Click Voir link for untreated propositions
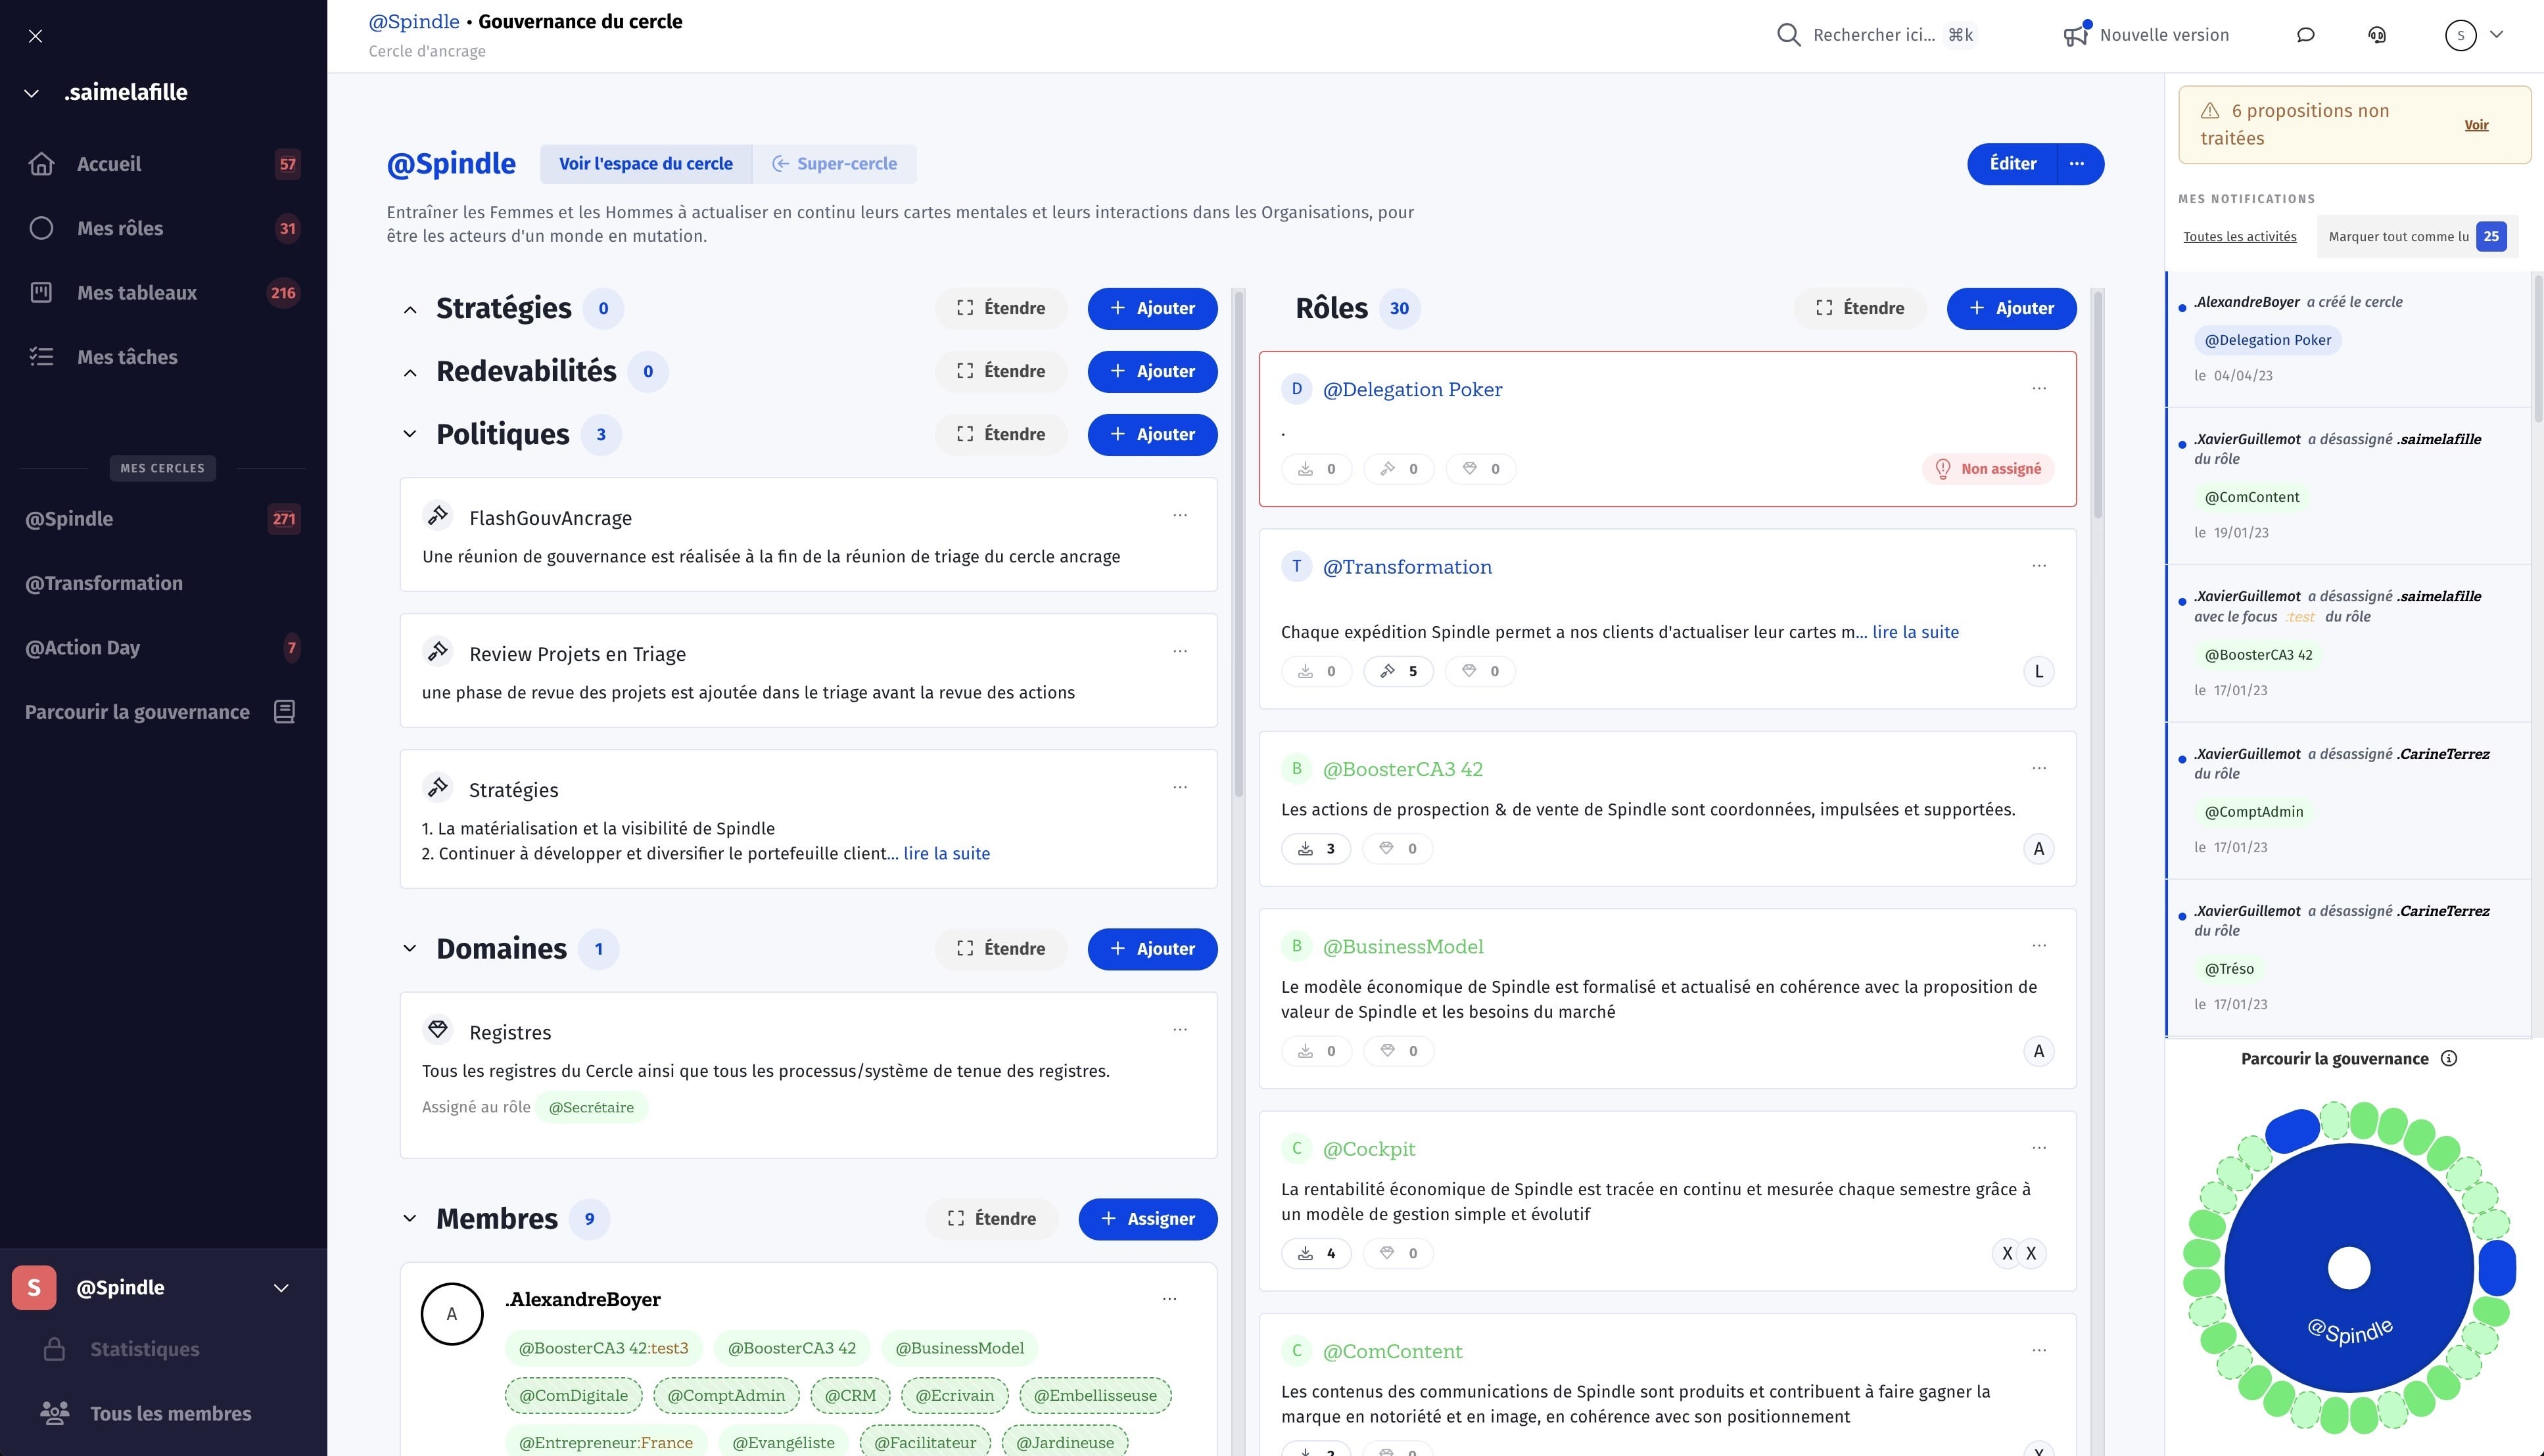This screenshot has width=2544, height=1456. pos(2476,125)
